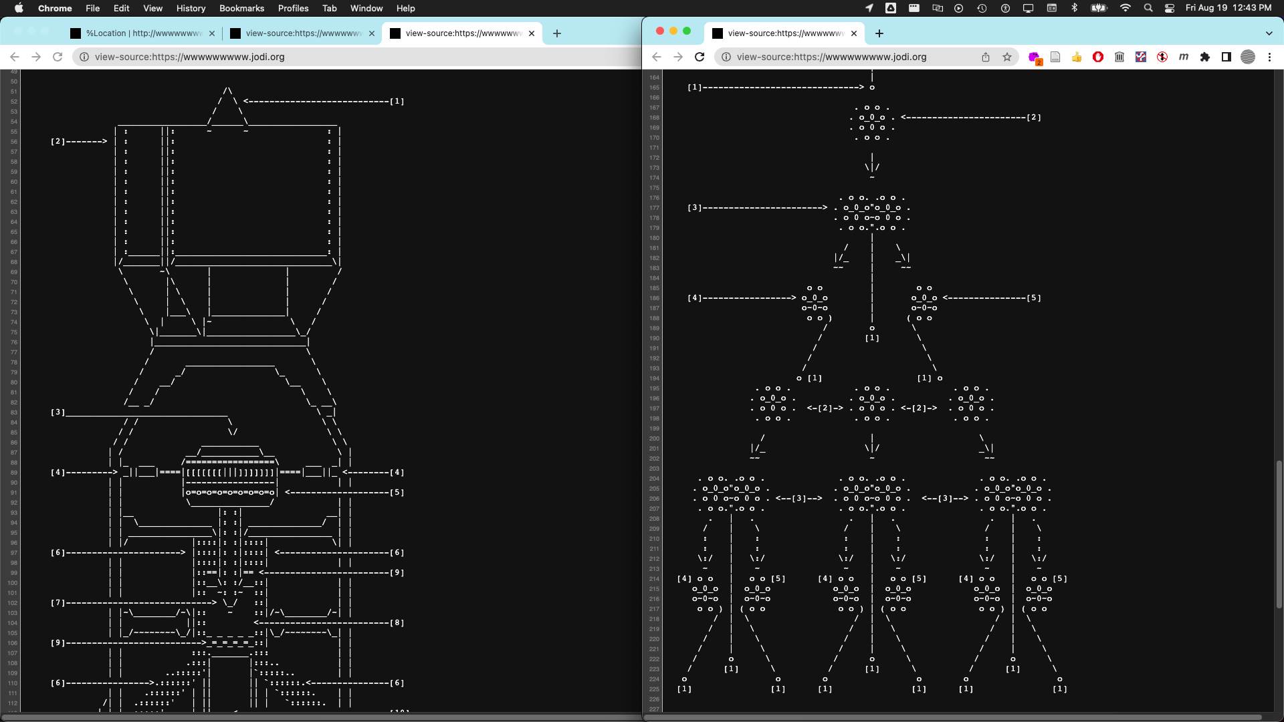Open the Chrome profile avatar menu
This screenshot has width=1284, height=722.
(1248, 57)
